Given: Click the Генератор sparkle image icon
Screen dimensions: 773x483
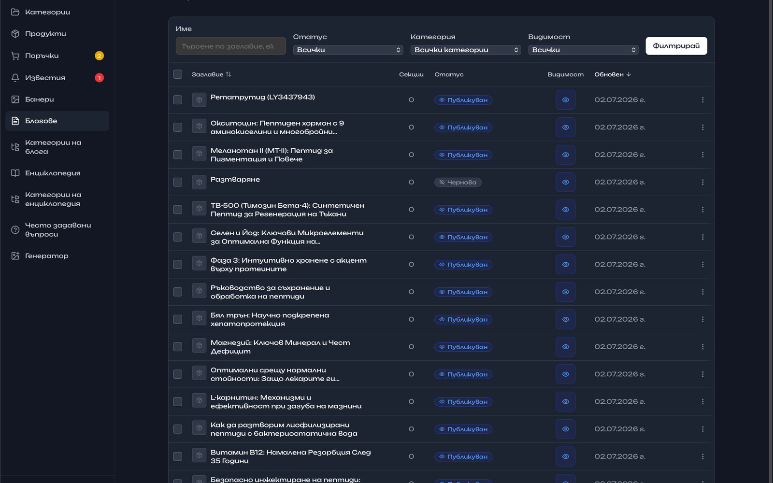Looking at the screenshot, I should (15, 256).
